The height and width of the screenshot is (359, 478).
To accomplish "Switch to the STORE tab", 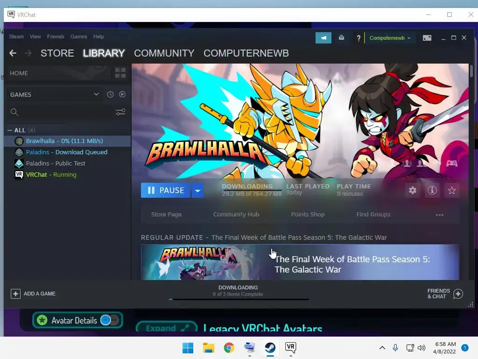I will coord(57,53).
